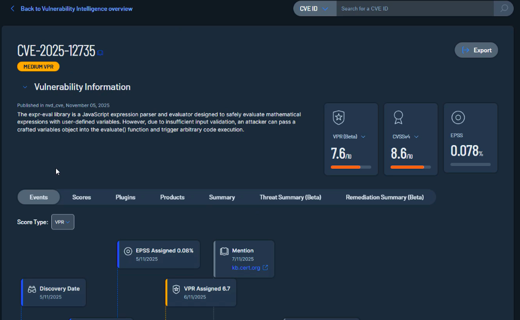
Task: Copy the CVE-2025-12735 identifier
Action: [x=101, y=52]
